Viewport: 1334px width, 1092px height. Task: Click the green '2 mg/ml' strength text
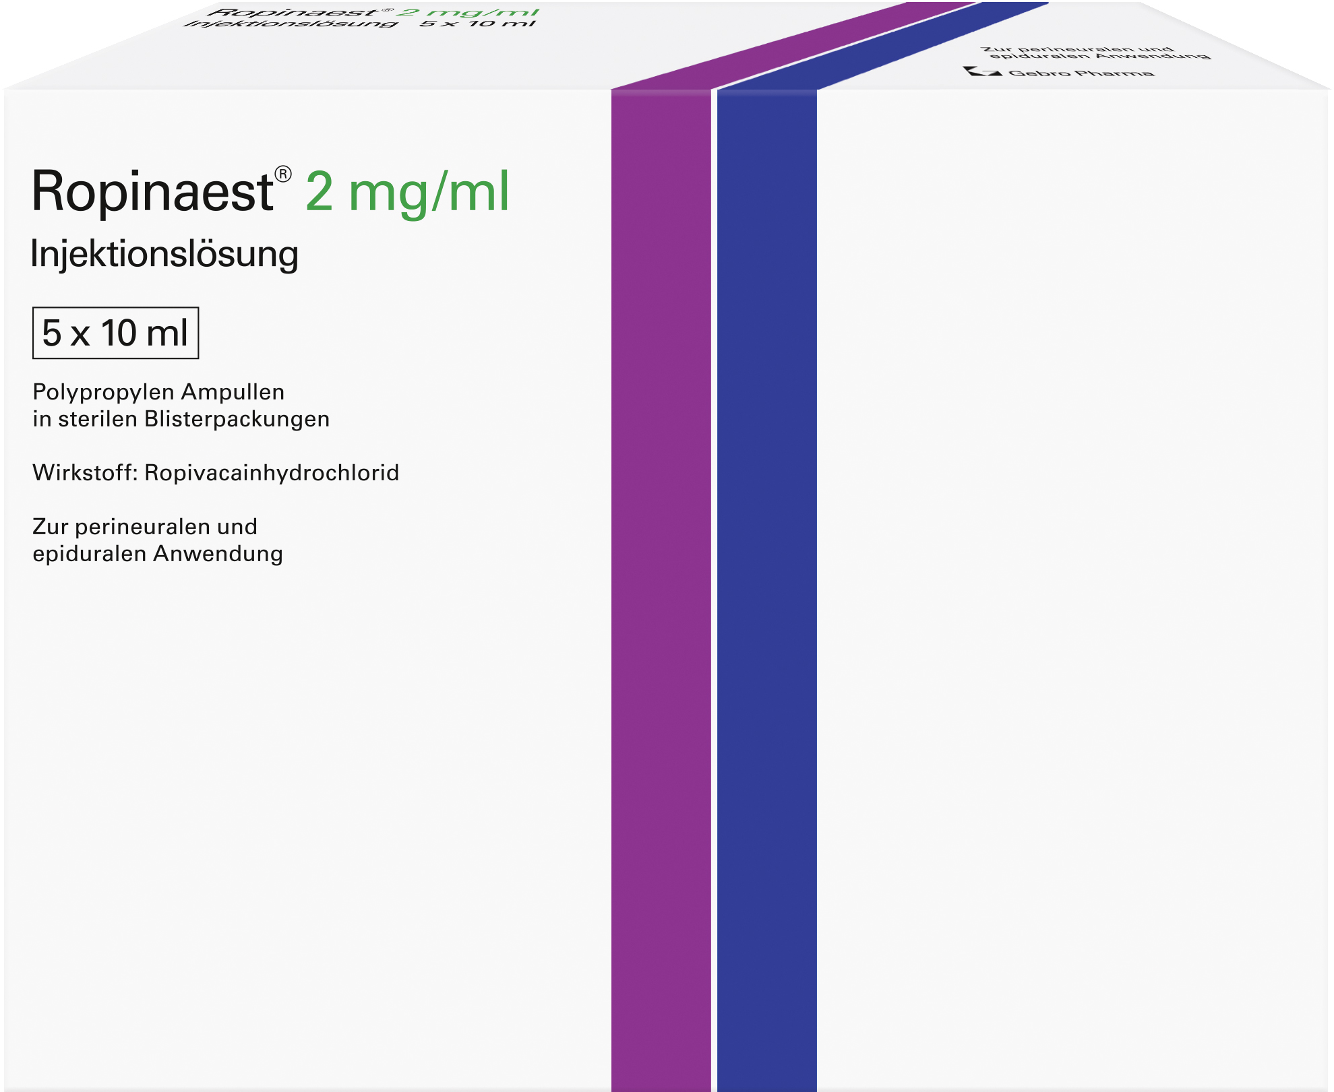pos(408,193)
